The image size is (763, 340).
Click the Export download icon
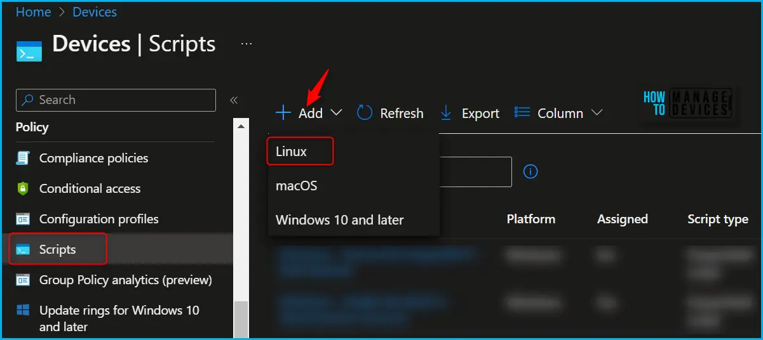446,113
